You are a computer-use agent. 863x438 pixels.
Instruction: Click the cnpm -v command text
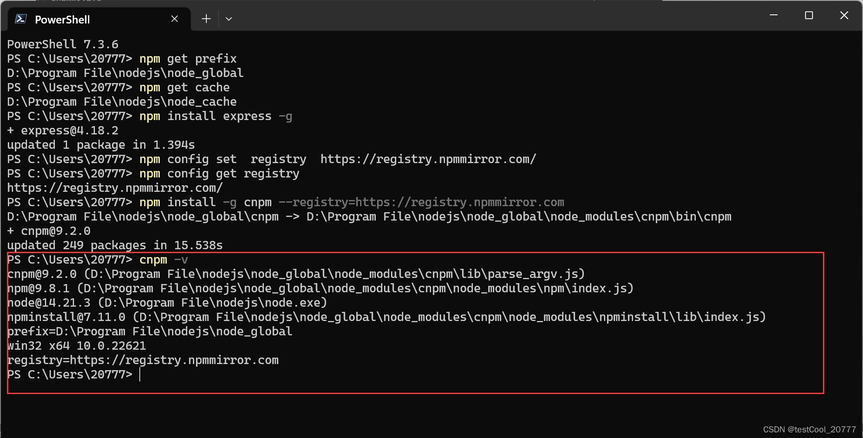163,259
